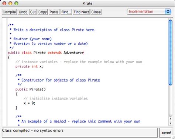The height and width of the screenshot is (139, 175).
Task: Cut the selected text
Action: click(x=33, y=12)
